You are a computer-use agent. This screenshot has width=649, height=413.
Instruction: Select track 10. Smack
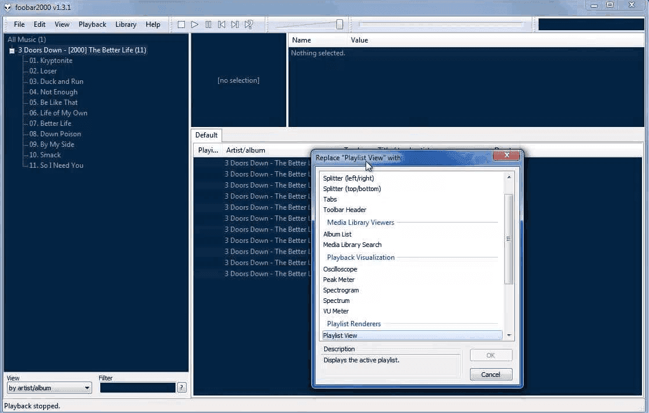(45, 155)
